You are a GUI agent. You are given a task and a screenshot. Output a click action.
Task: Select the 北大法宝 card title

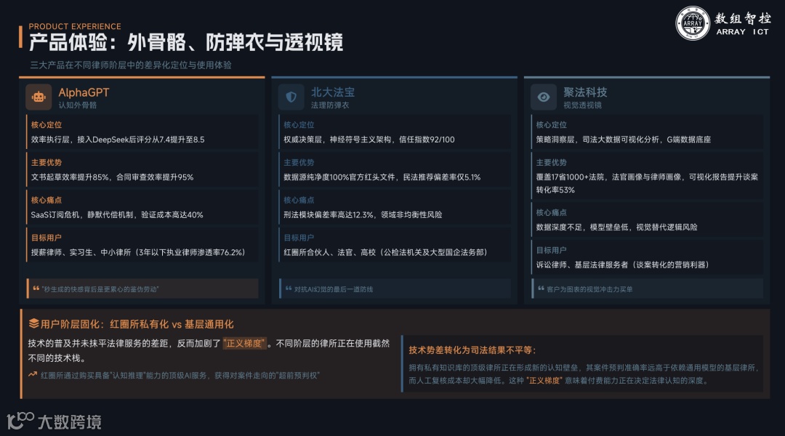click(333, 92)
